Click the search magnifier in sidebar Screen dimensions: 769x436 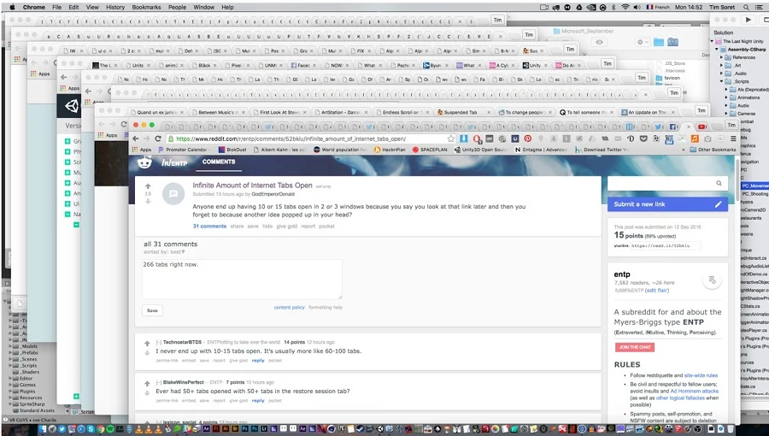(x=719, y=184)
